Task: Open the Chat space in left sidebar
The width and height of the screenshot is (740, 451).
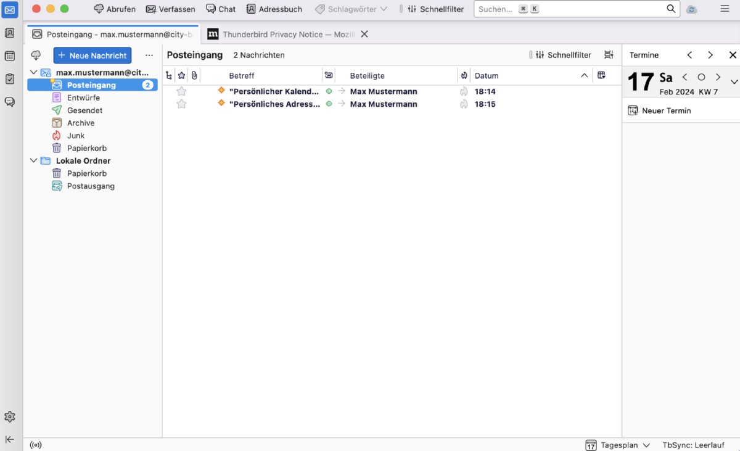Action: click(10, 102)
